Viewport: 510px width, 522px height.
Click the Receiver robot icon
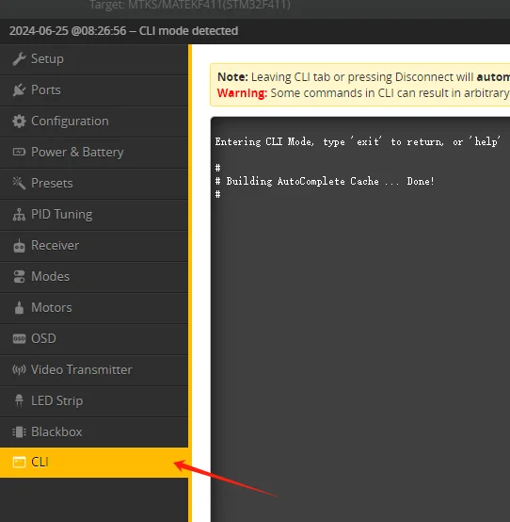point(19,246)
